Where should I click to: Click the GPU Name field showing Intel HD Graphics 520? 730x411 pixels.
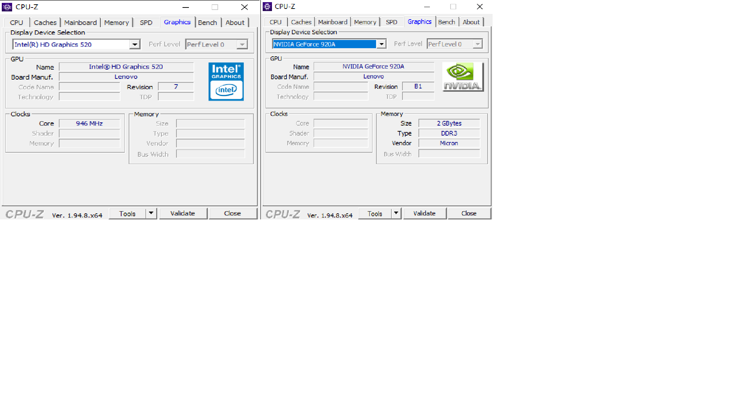tap(126, 67)
